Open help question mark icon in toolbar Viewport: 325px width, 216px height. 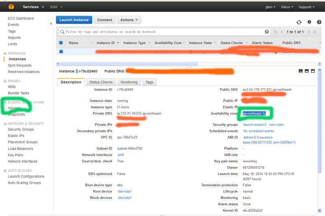[x=319, y=22]
